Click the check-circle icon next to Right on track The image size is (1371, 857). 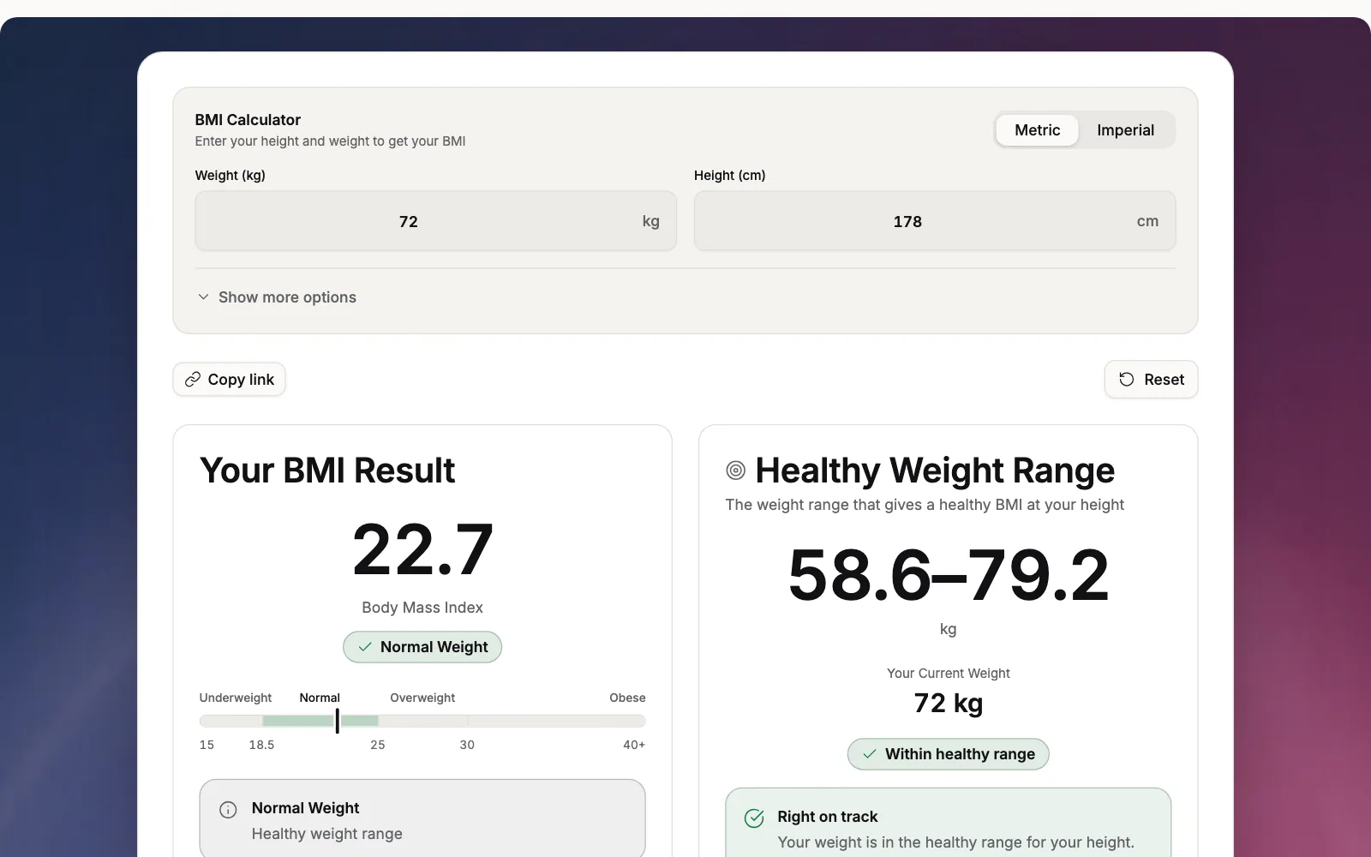[754, 818]
